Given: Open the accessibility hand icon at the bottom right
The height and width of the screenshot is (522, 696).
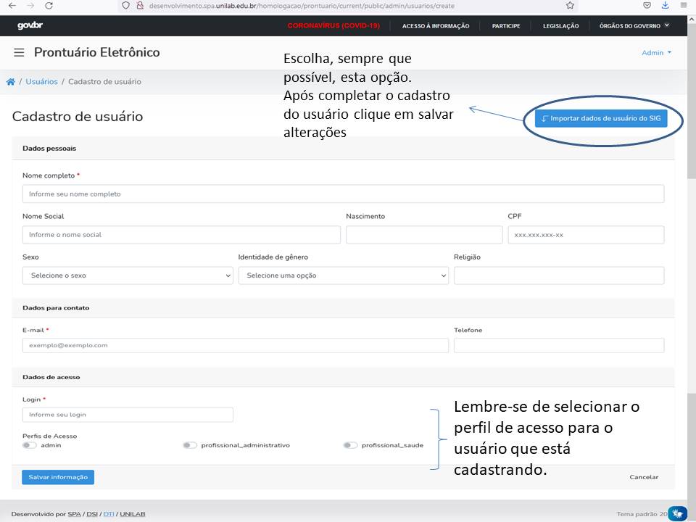Looking at the screenshot, I should [x=678, y=513].
